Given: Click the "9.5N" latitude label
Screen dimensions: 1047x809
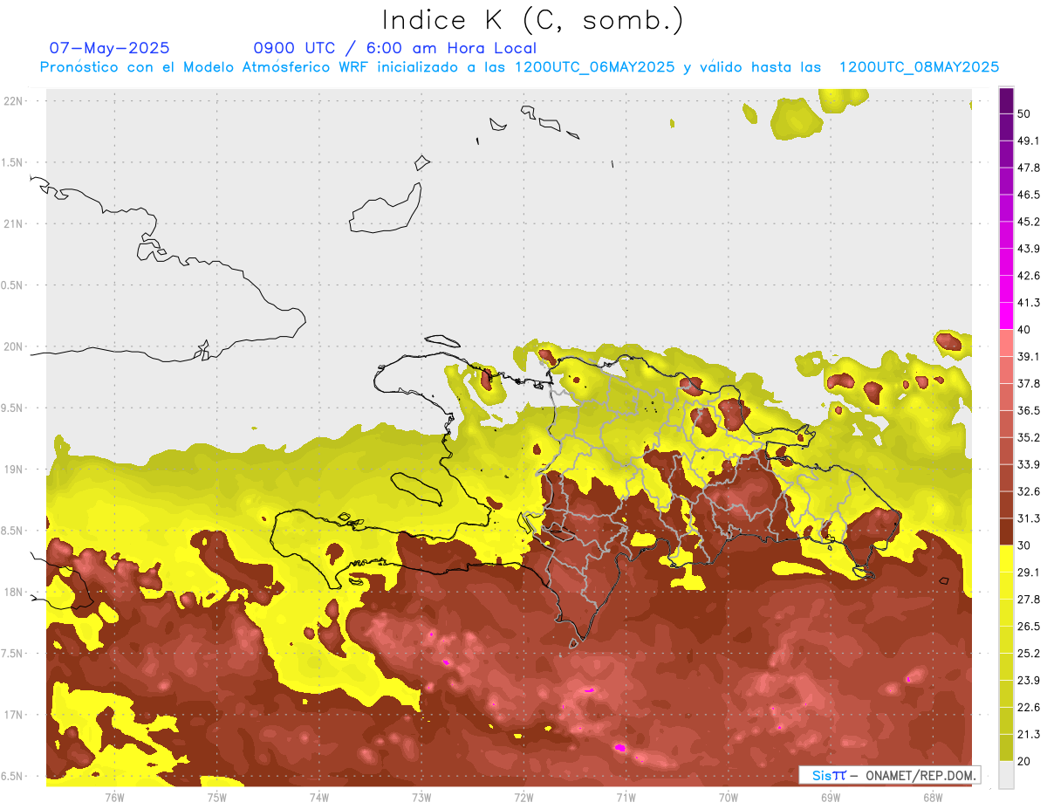Looking at the screenshot, I should click(13, 408).
